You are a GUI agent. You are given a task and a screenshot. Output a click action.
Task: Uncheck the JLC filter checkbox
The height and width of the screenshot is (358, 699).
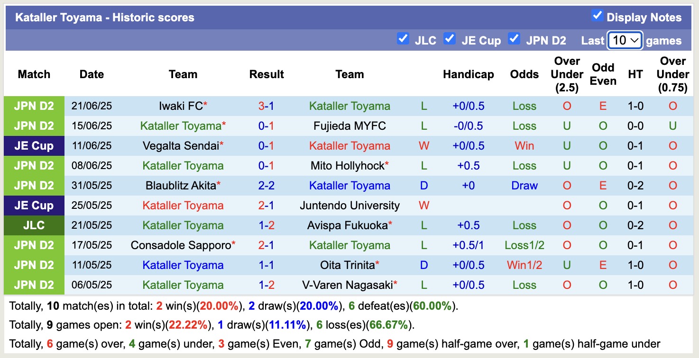tap(404, 39)
